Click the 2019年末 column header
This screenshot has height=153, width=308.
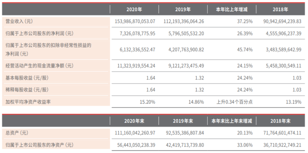tap(183, 121)
